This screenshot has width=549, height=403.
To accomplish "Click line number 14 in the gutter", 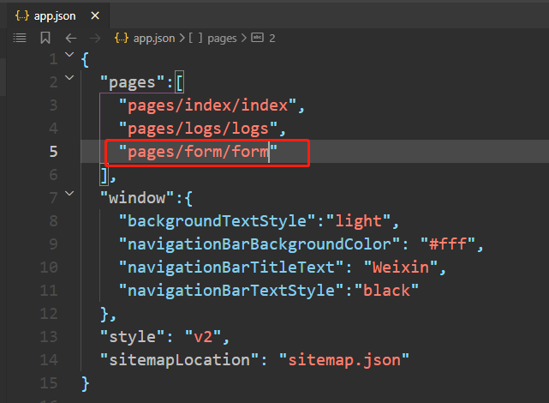I will [x=49, y=359].
